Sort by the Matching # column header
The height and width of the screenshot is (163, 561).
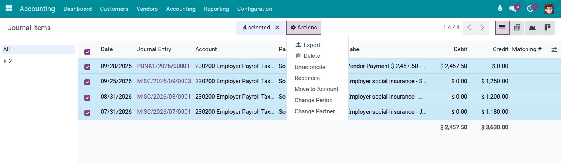click(x=527, y=49)
